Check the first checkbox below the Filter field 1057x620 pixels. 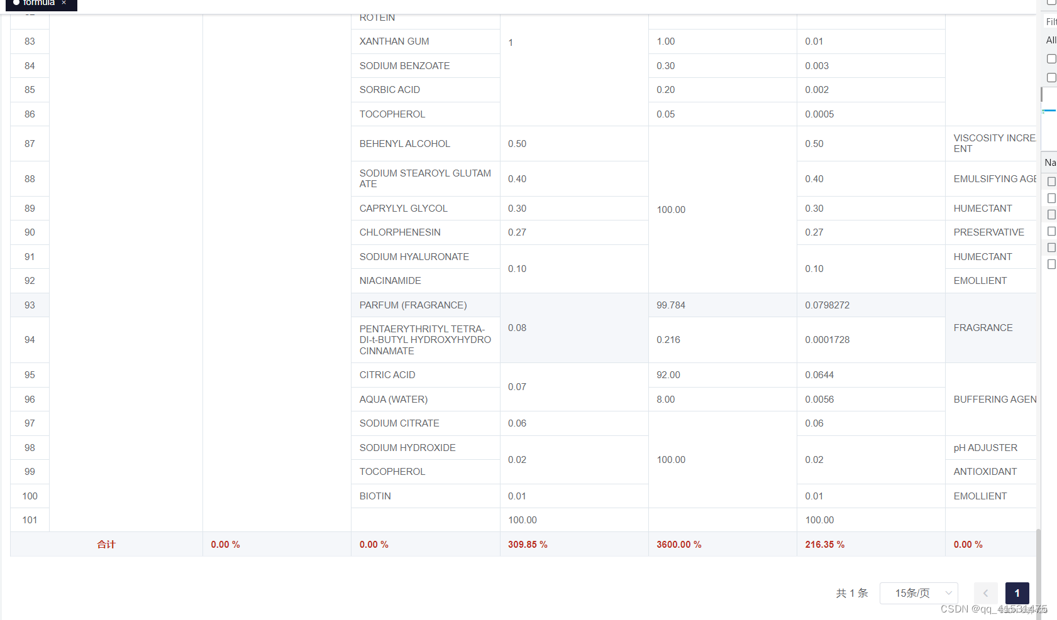(1051, 58)
